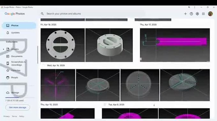The height and width of the screenshot is (121, 217).
Task: Open the Privacy link
Action: click(x=6, y=116)
